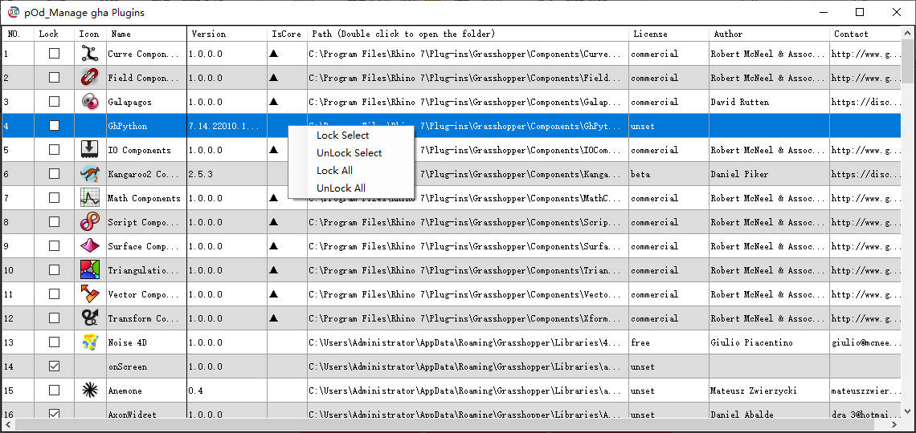Click the Curve Components plugin icon
This screenshot has width=916, height=433.
tap(89, 54)
